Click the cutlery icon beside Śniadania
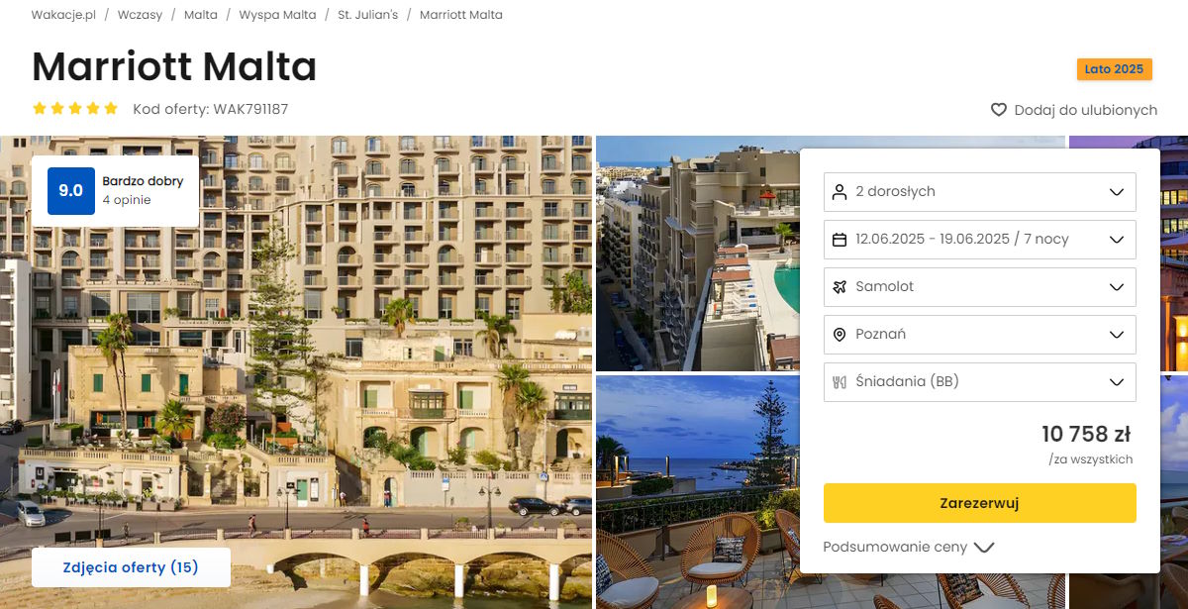The height and width of the screenshot is (609, 1188). coord(840,382)
